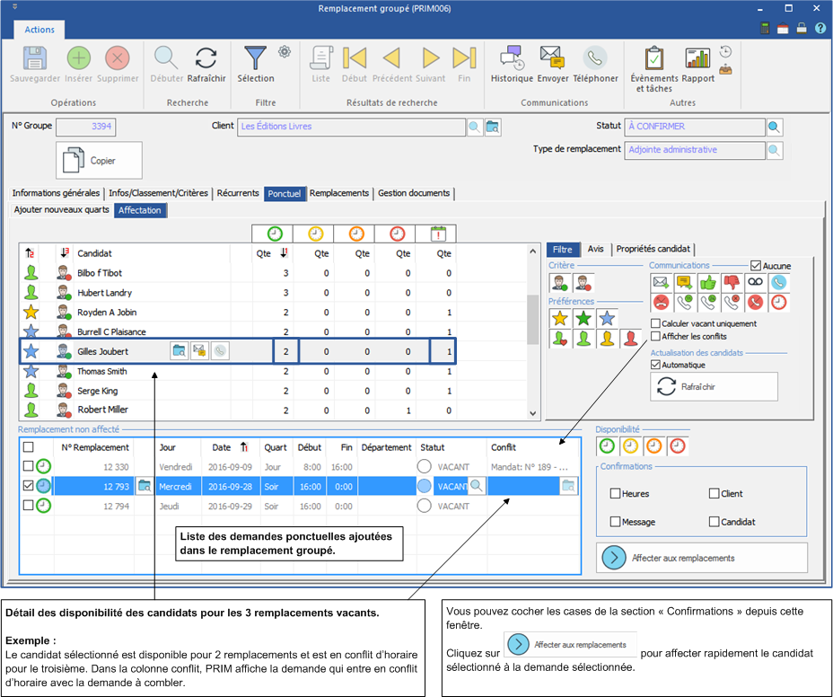Screen dimensions: 833x697
Task: Select the voicemail Communications filter icon
Action: [755, 282]
